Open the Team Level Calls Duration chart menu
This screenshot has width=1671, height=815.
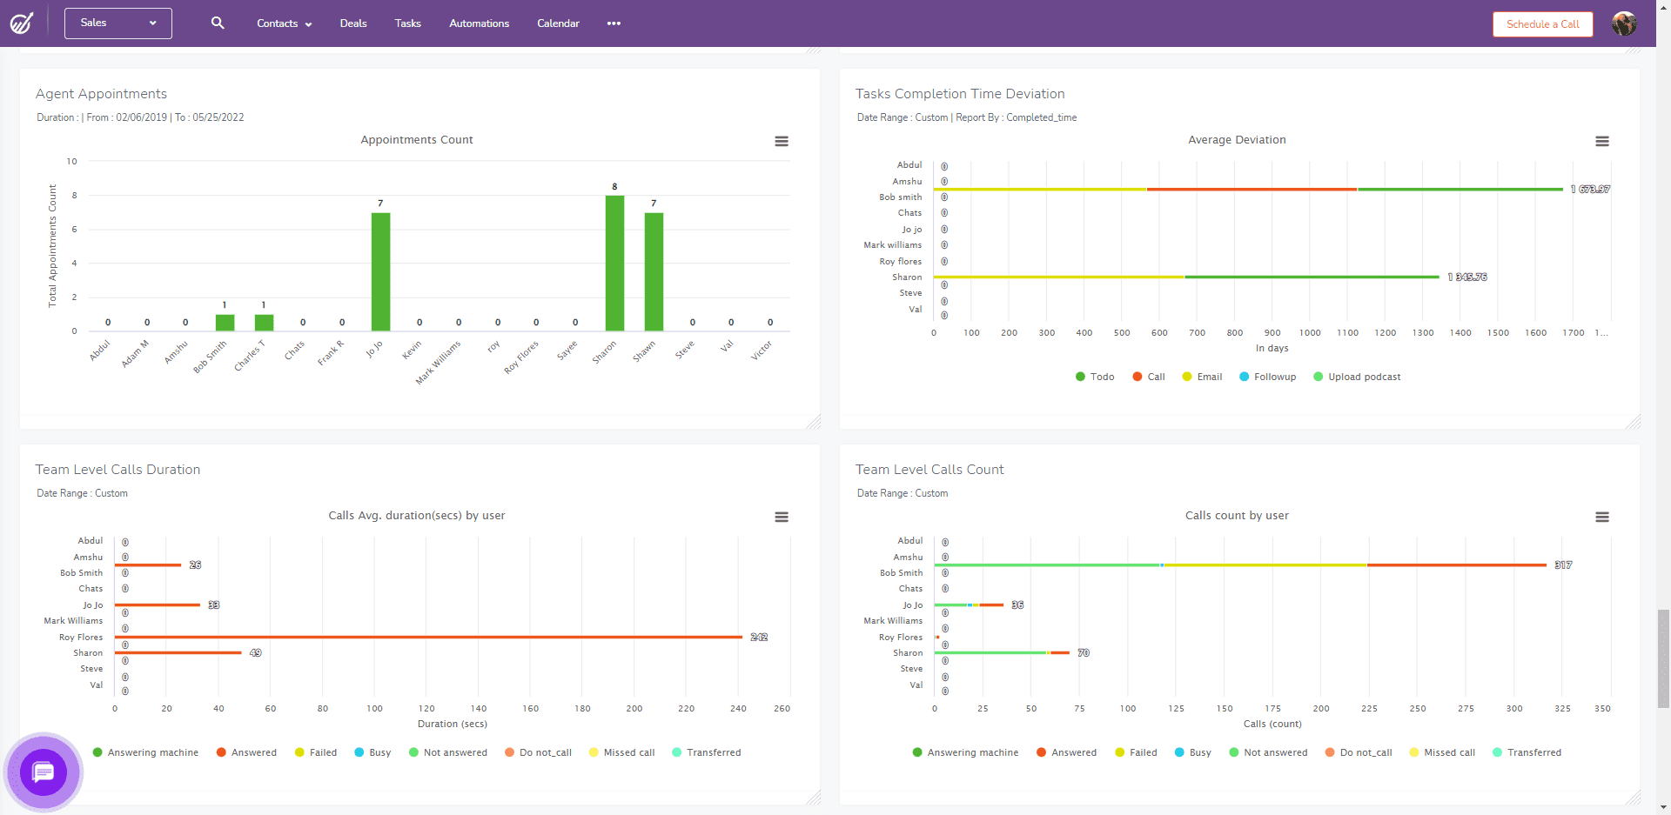coord(782,517)
